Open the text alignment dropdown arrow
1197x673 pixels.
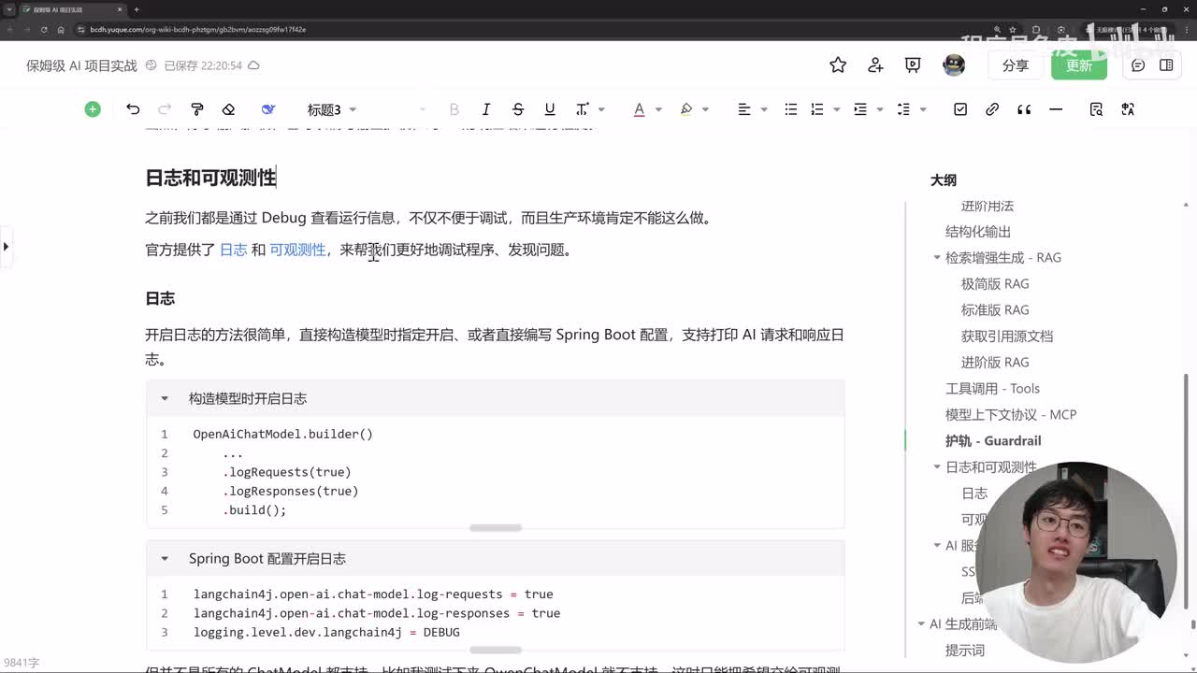764,109
